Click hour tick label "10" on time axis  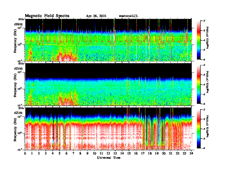94,154
